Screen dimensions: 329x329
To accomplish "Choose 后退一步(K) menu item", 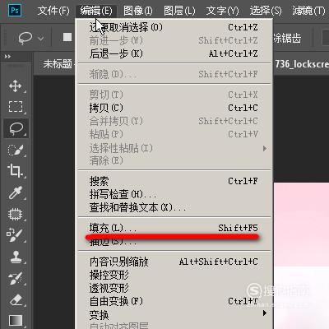I will coord(174,53).
